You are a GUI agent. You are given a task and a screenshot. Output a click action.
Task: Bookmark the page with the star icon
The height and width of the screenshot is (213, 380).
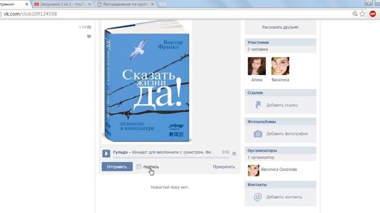(x=363, y=14)
